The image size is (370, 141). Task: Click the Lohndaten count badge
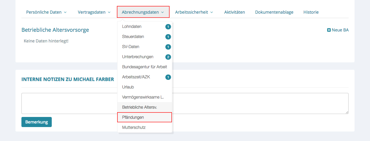[x=168, y=27]
